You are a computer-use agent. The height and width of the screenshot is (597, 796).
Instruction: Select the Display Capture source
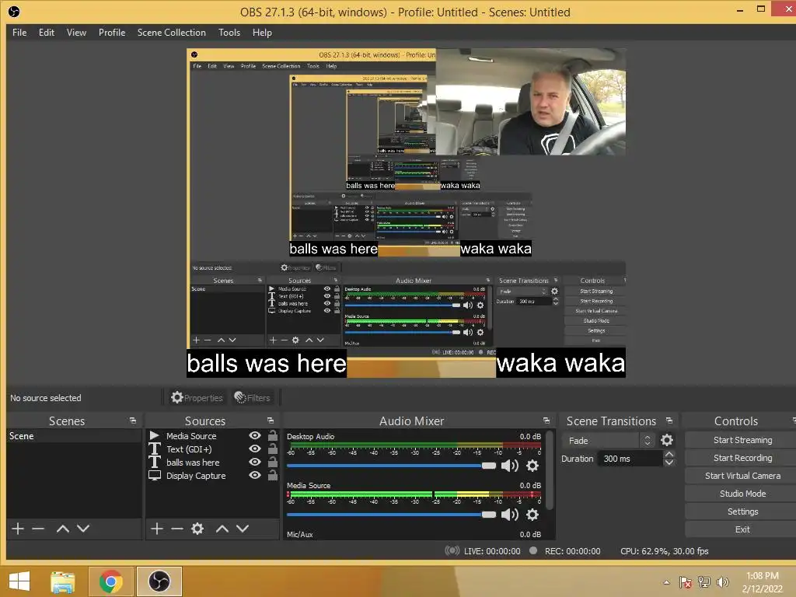click(212, 476)
